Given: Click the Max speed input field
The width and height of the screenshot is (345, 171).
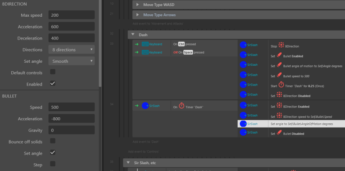Looking at the screenshot, I should (72, 15).
